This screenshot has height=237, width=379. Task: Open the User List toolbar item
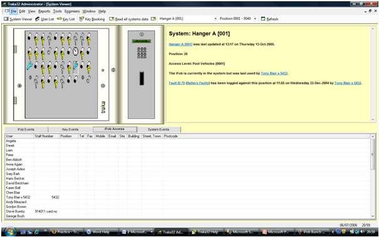click(x=44, y=19)
